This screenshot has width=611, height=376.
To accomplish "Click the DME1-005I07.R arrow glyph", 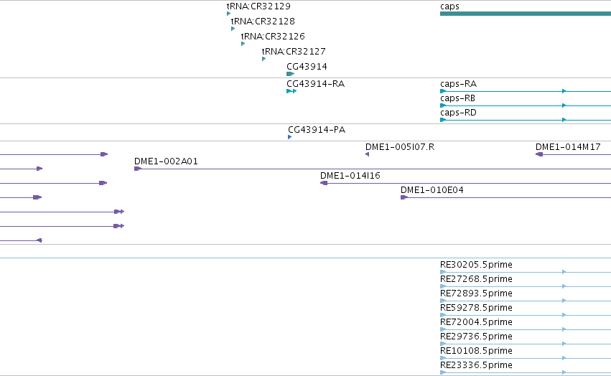I will 367,154.
